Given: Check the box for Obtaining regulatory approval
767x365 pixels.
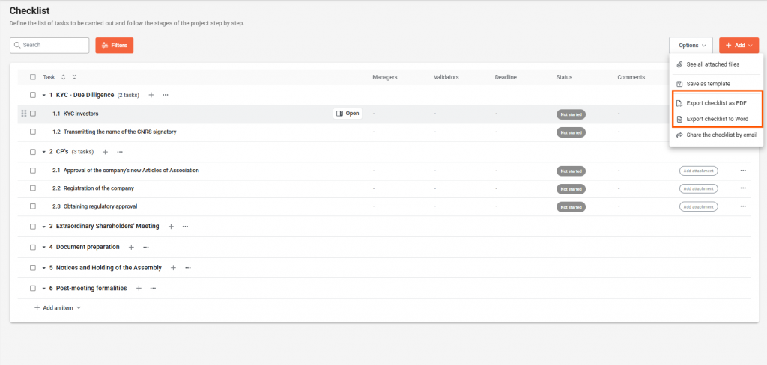Looking at the screenshot, I should click(33, 206).
